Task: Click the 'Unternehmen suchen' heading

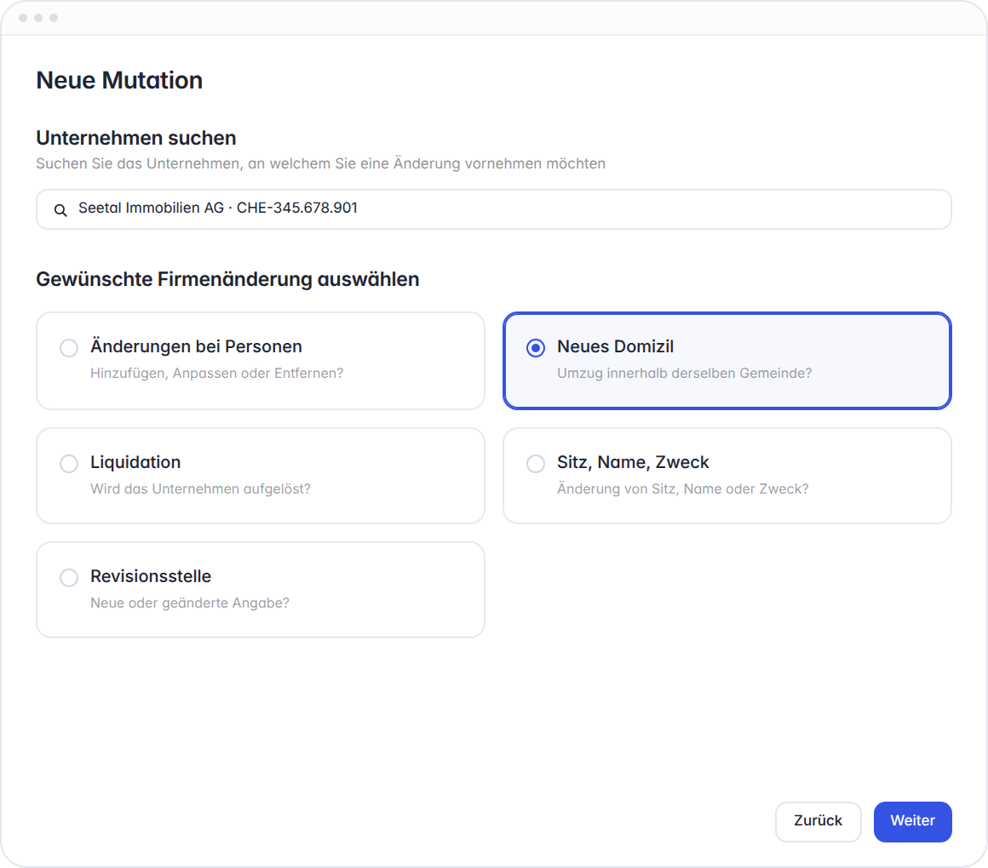Action: point(136,138)
